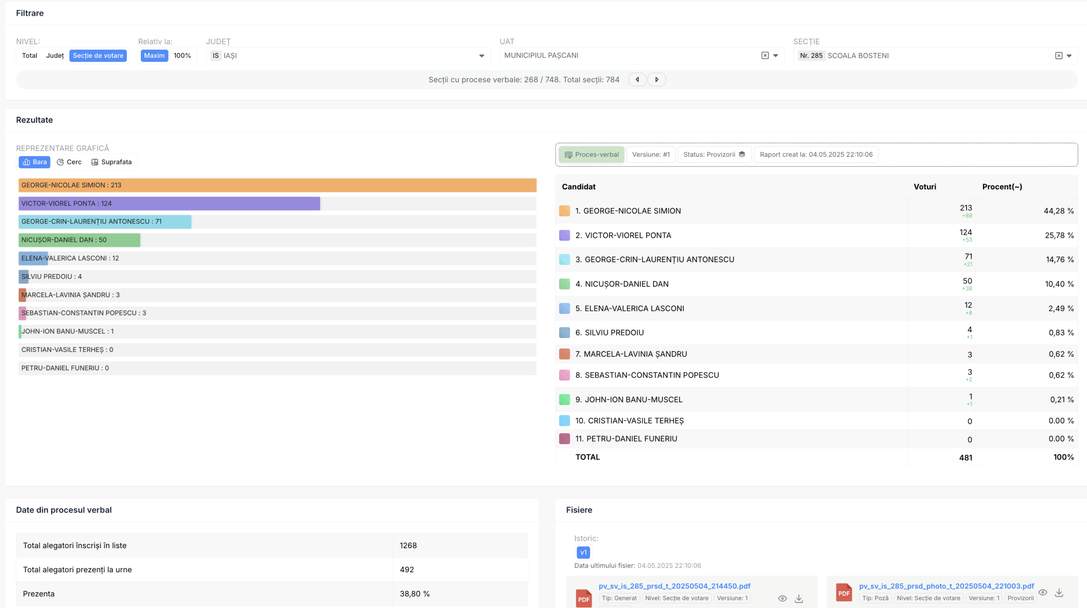
Task: Switch chart to Cerc view
Action: coord(69,162)
